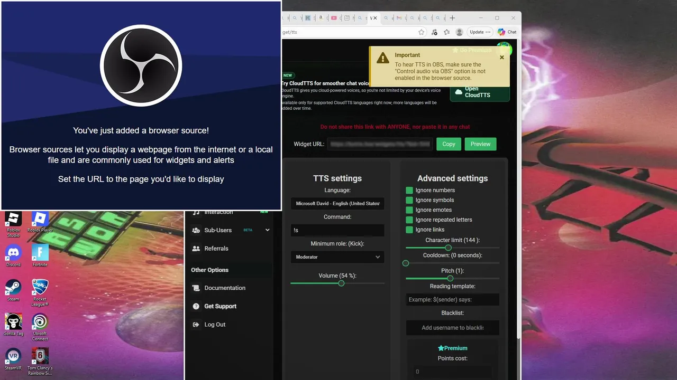The width and height of the screenshot is (677, 380).
Task: Click the Reading template input field
Action: (452, 299)
